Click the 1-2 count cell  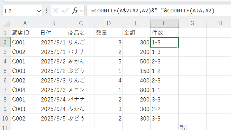click(165, 71)
